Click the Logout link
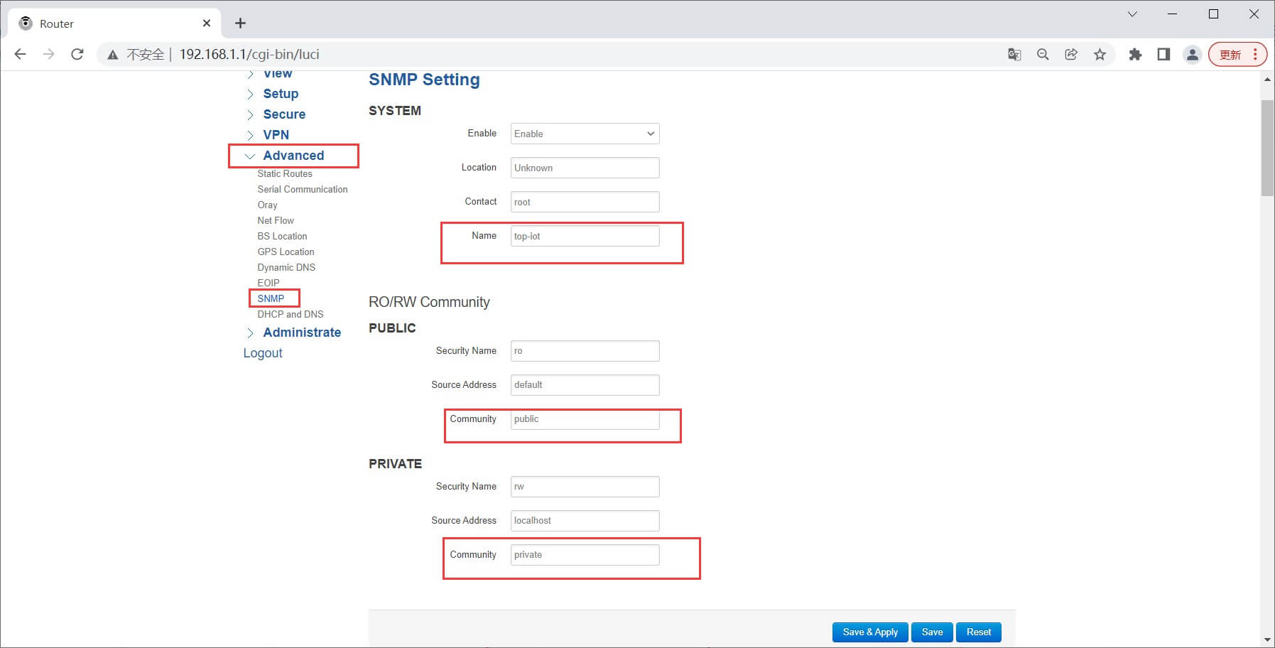Image resolution: width=1275 pixels, height=648 pixels. (x=263, y=353)
